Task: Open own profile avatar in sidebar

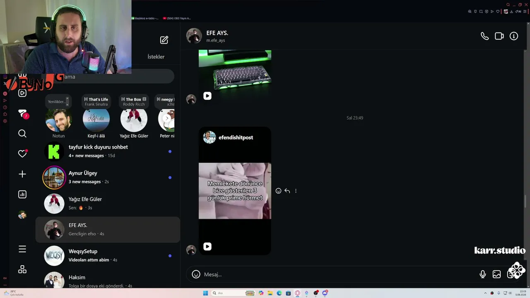Action: click(22, 215)
